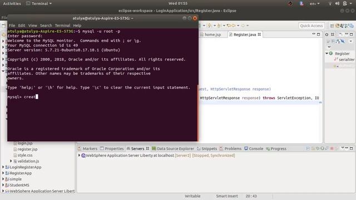Viewport: 356px width, 200px height.
Task: Open the Help menu in Terminal
Action: tap(77, 26)
